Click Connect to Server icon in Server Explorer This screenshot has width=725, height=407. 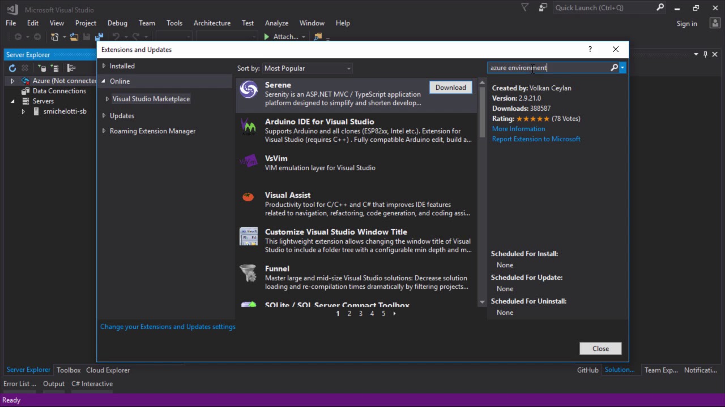coord(55,68)
